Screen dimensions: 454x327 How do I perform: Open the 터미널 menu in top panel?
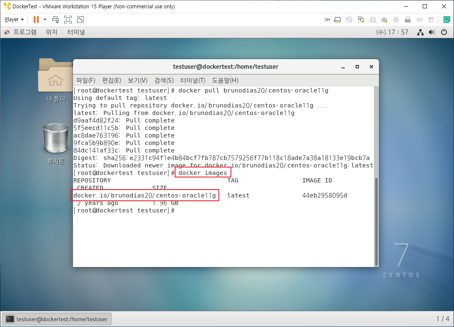pyautogui.click(x=76, y=32)
